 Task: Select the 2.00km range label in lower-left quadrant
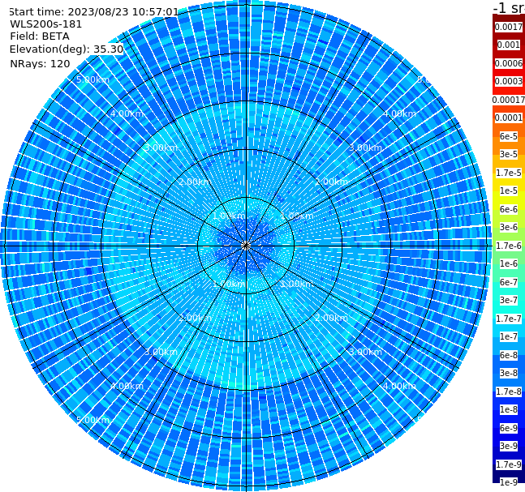pos(196,318)
